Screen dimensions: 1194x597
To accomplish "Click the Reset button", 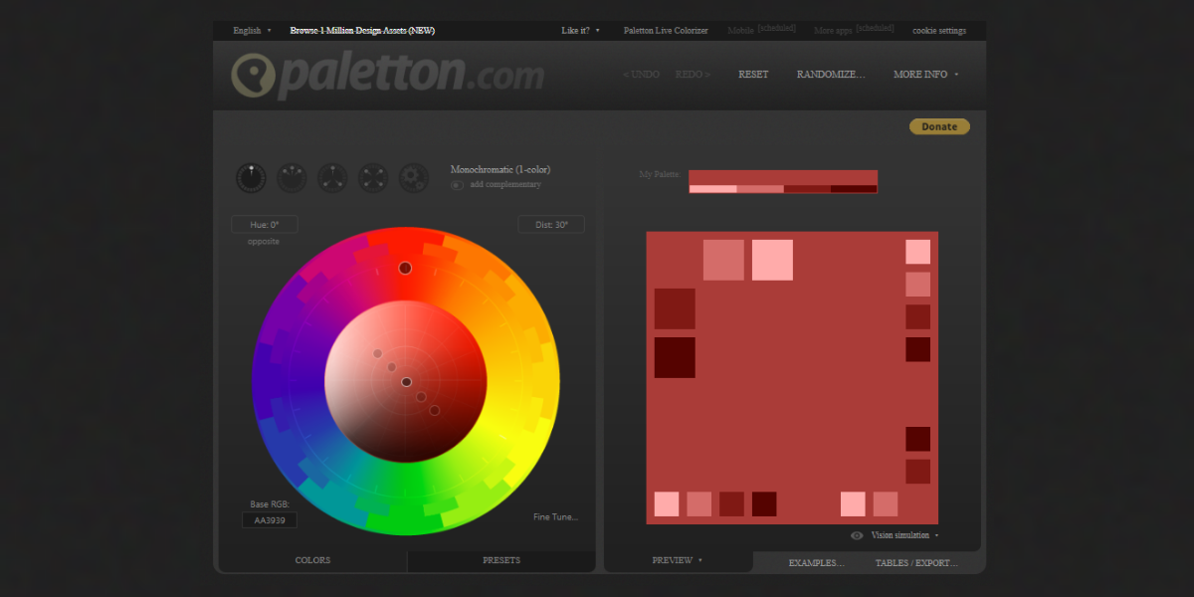I will [x=753, y=75].
